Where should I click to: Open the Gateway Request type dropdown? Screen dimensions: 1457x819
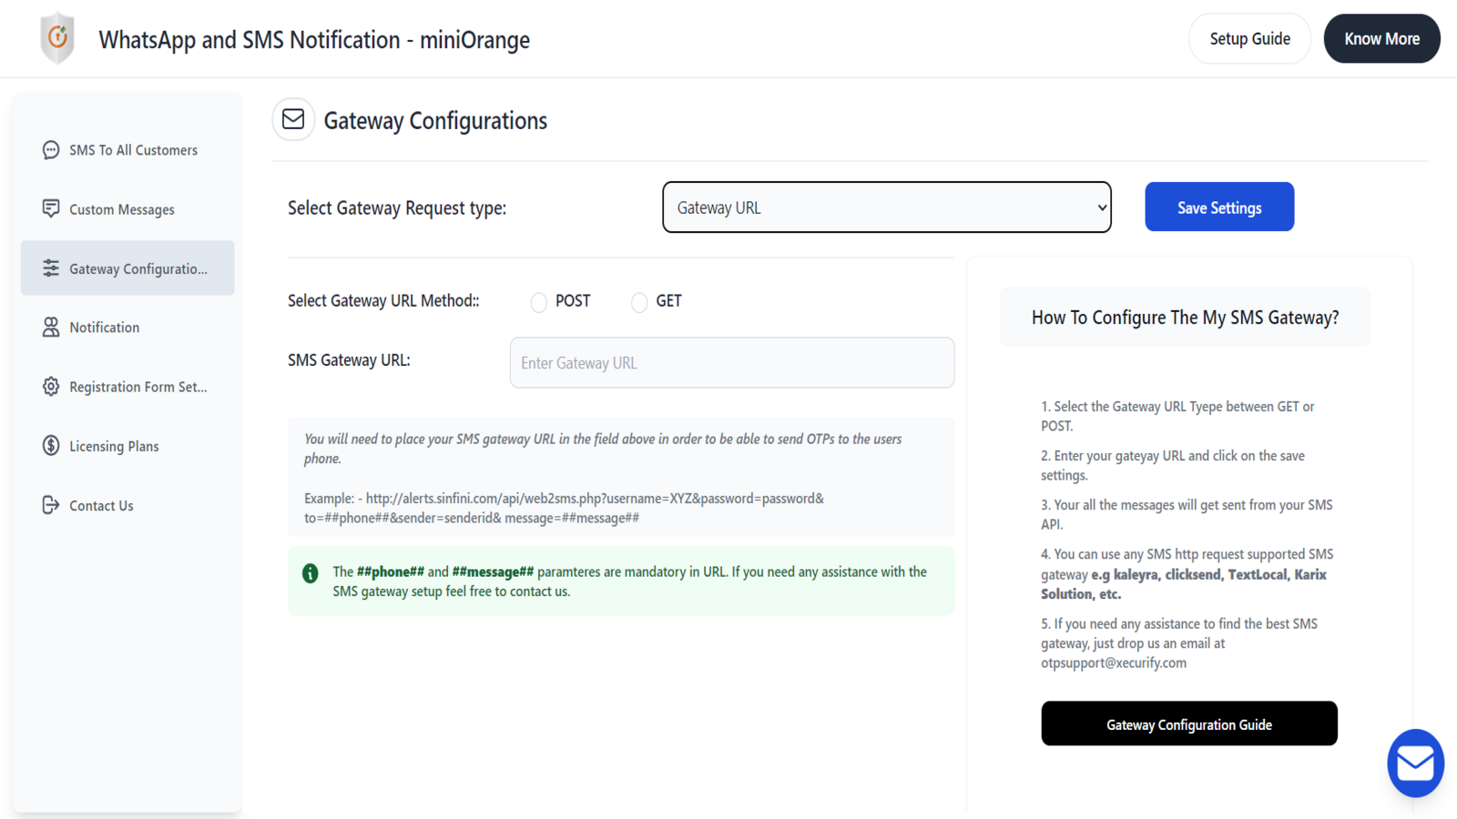tap(886, 207)
